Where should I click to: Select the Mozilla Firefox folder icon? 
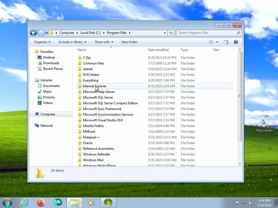pyautogui.click(x=80, y=126)
